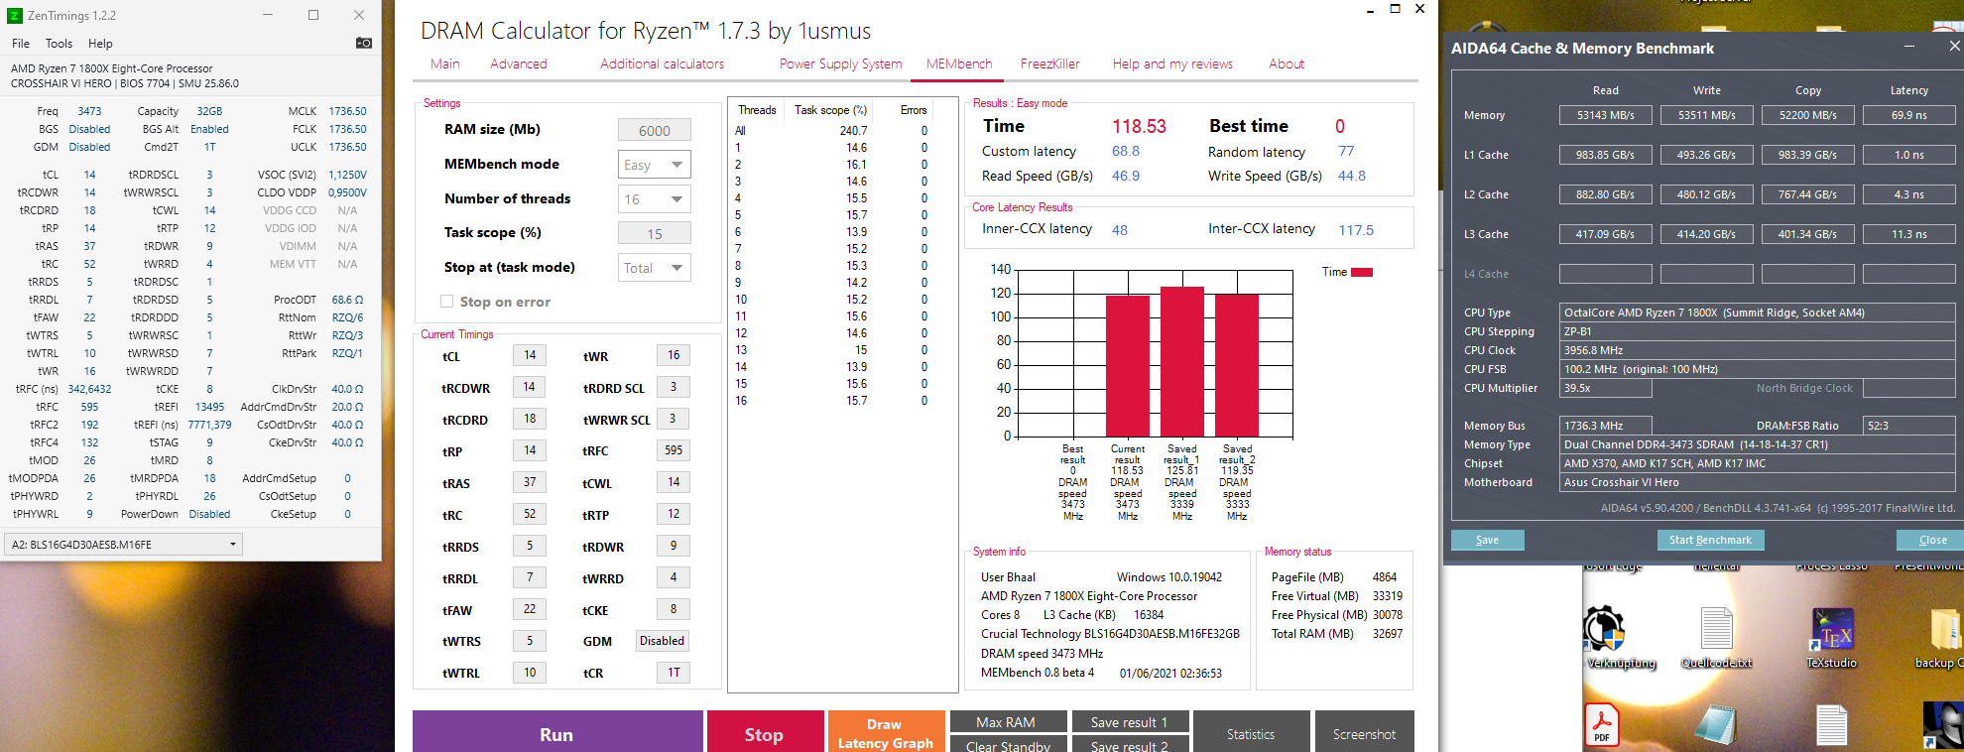
Task: Click the Saved result_1 bar in chart
Action: tap(1182, 361)
